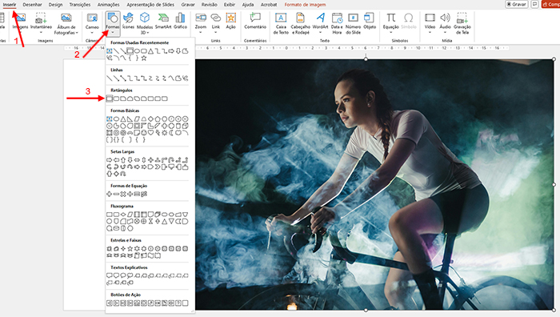Pick the scribble tool at end of Linhas
This screenshot has width=560, height=317.
click(x=185, y=78)
